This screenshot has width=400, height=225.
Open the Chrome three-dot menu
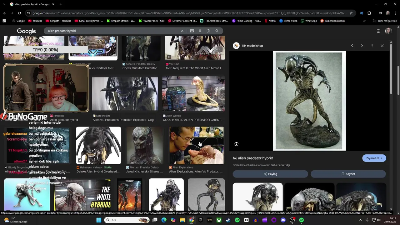pyautogui.click(x=395, y=13)
